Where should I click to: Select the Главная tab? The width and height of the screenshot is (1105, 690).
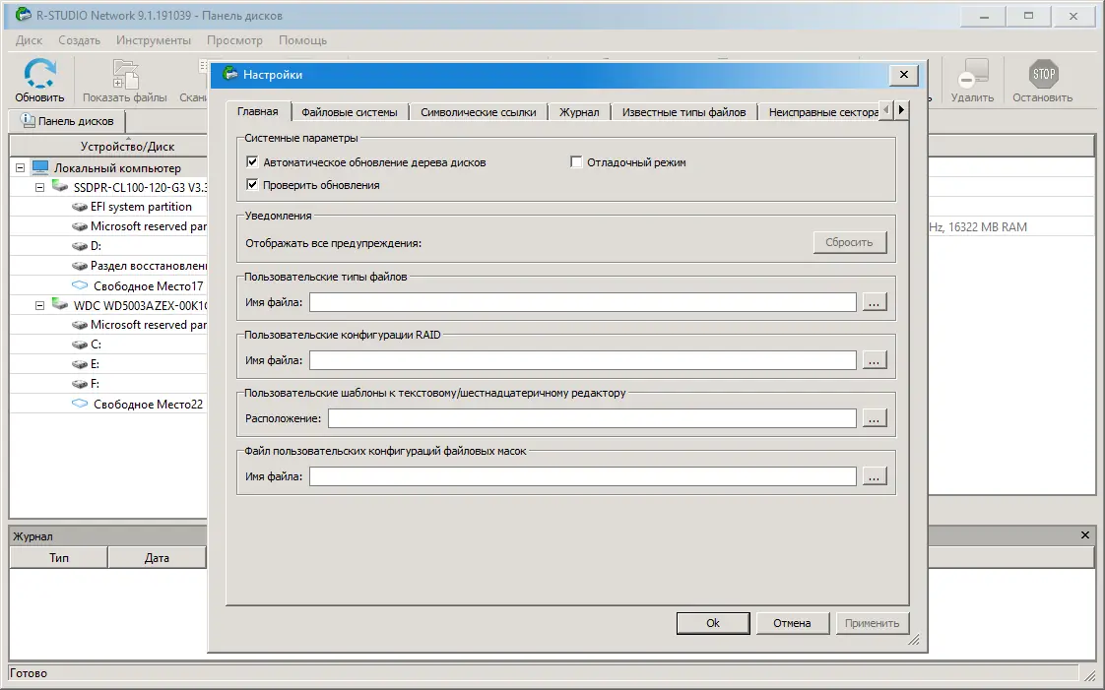pos(258,111)
